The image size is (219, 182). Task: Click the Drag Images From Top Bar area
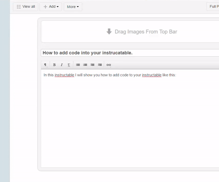[x=130, y=32]
